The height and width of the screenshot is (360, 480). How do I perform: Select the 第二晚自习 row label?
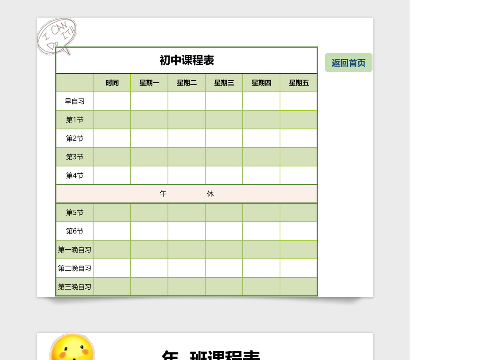(75, 268)
